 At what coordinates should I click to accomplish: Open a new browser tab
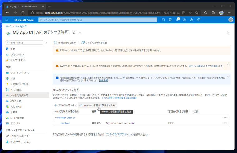point(49,7)
